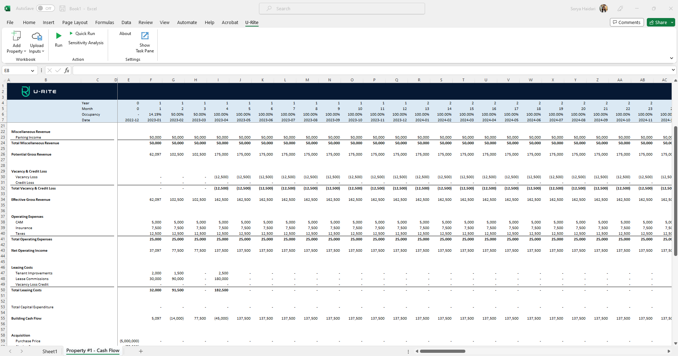
Task: Click the About button
Action: tap(125, 34)
